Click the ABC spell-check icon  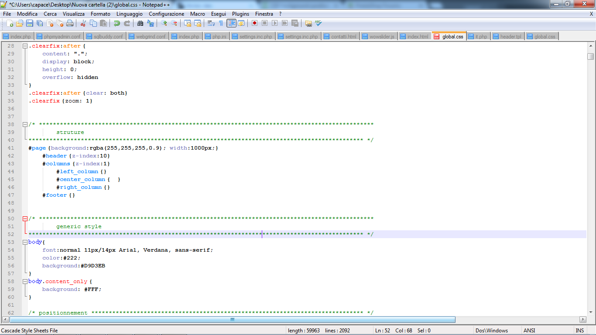(x=319, y=24)
